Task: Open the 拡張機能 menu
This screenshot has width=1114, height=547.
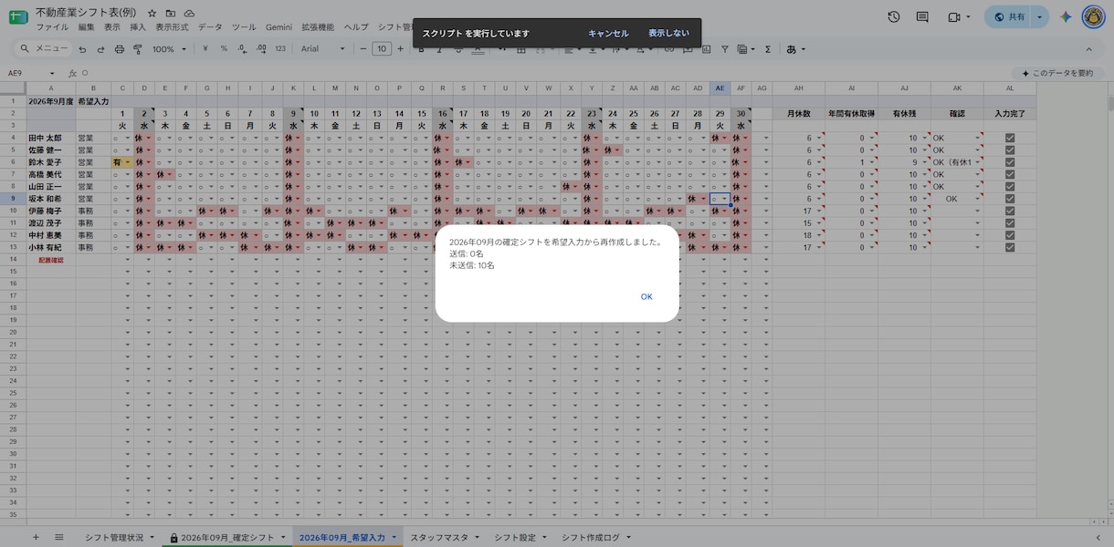Action: pyautogui.click(x=318, y=27)
